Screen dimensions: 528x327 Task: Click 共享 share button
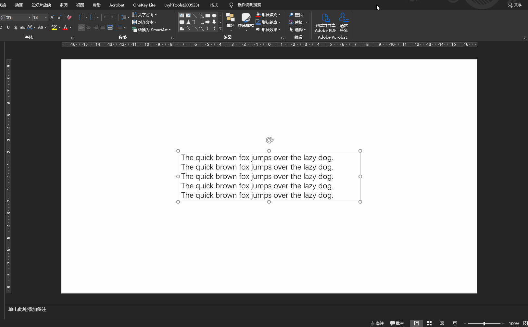click(515, 5)
